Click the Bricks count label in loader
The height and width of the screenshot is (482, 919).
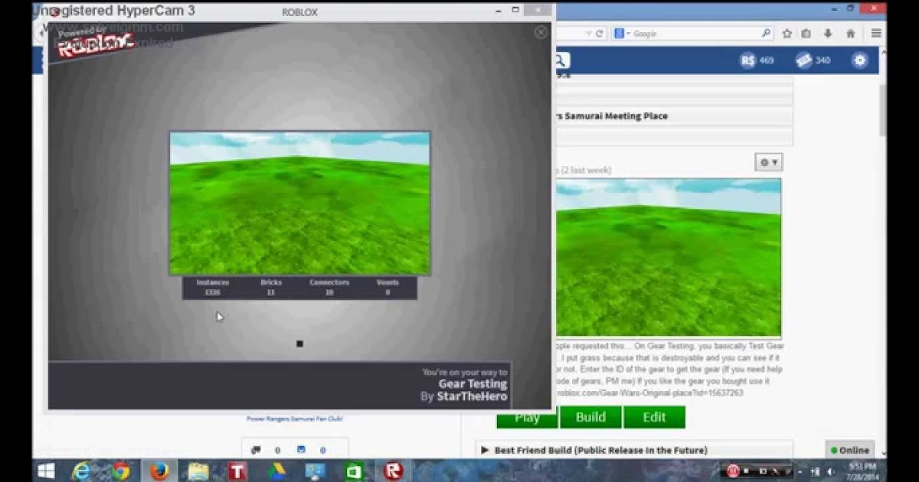click(271, 282)
